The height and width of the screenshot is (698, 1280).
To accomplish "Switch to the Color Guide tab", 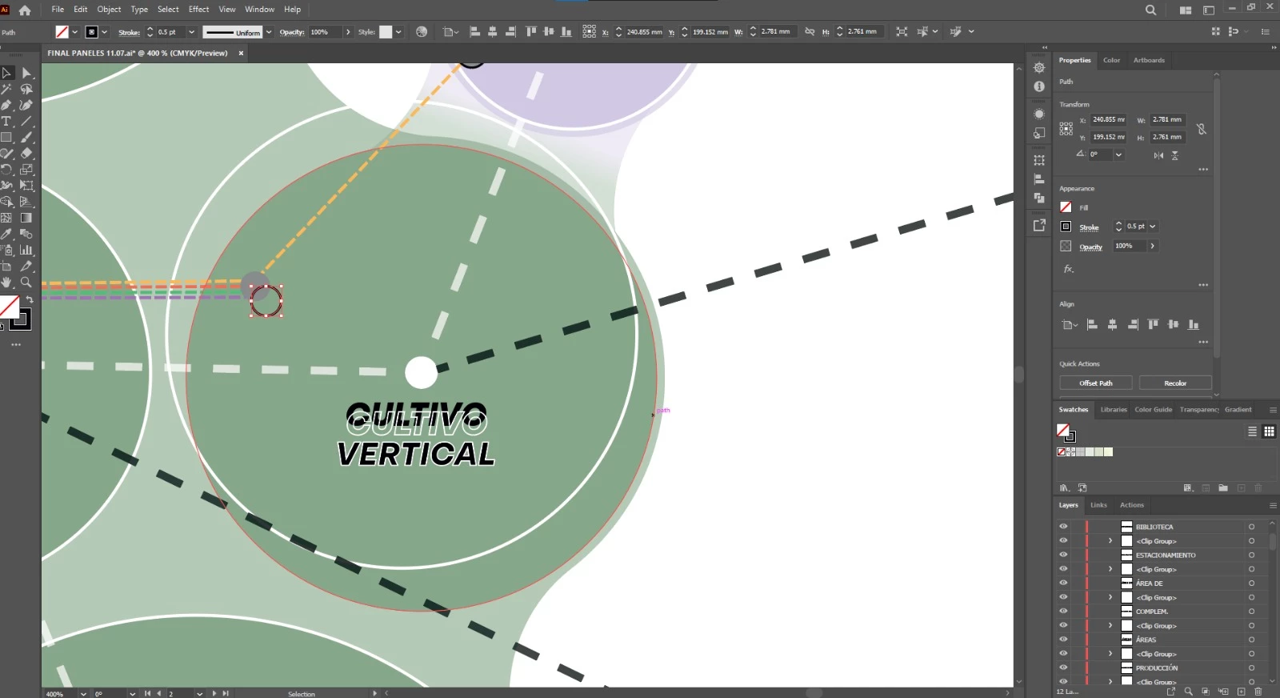I will [x=1153, y=410].
